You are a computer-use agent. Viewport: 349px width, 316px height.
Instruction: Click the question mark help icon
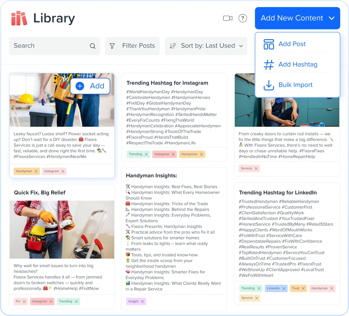(x=243, y=18)
